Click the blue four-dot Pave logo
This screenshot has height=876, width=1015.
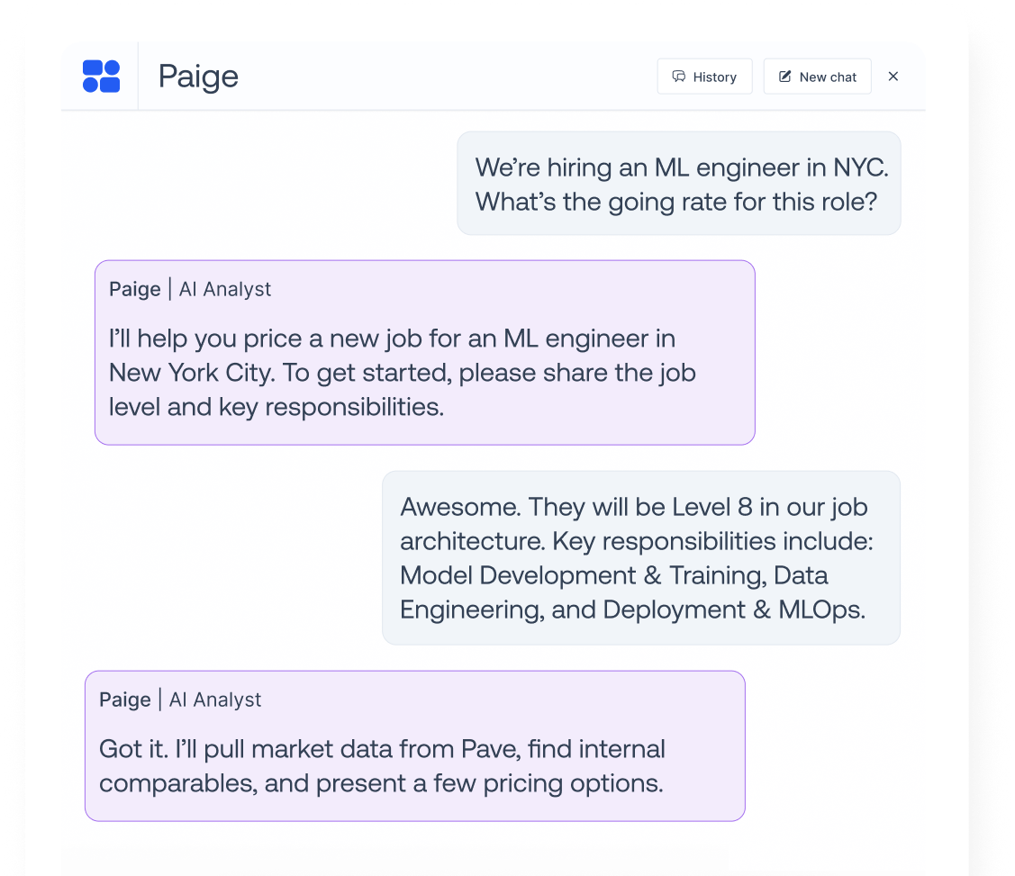(101, 77)
